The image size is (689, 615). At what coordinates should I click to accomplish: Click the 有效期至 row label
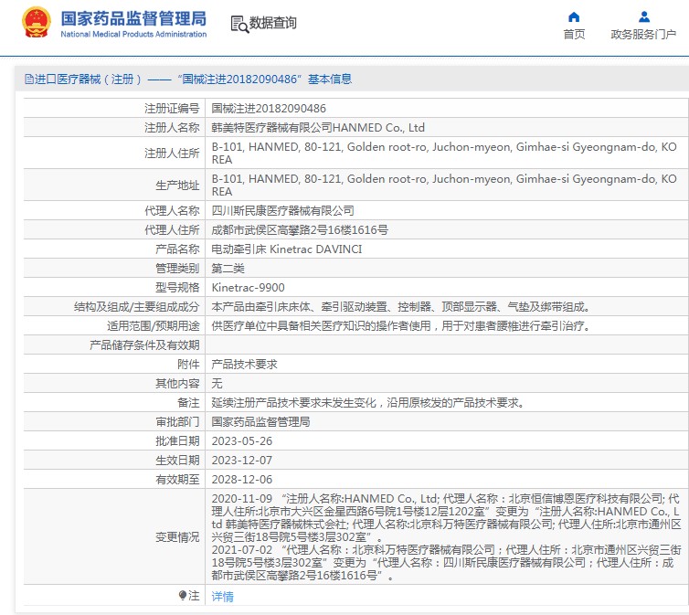pyautogui.click(x=177, y=480)
